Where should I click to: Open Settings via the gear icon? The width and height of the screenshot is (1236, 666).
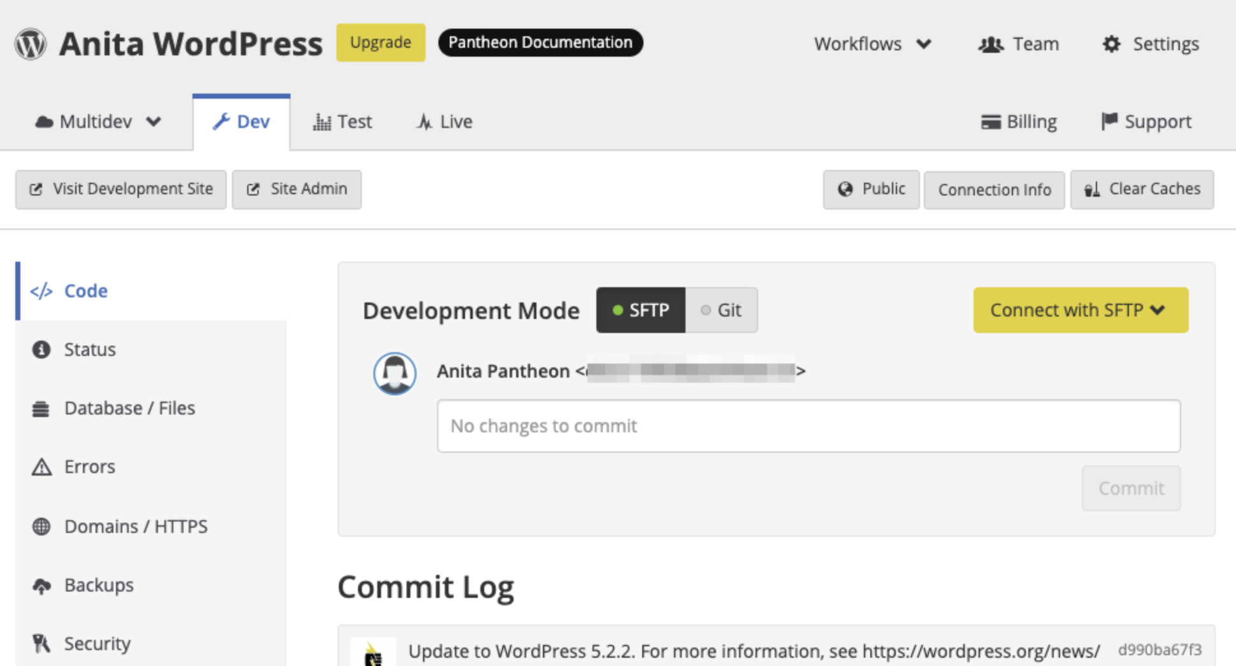click(x=1111, y=44)
